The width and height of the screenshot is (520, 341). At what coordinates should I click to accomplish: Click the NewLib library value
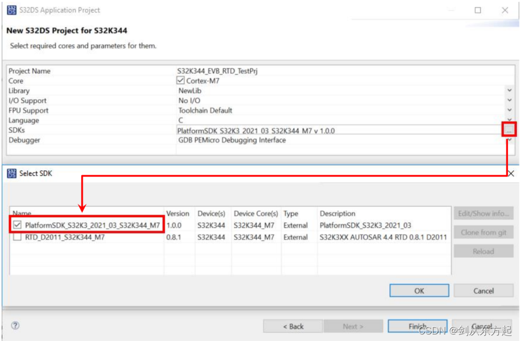coord(190,91)
